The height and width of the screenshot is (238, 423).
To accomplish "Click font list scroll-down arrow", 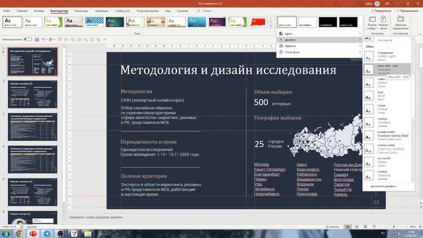I will pos(412,180).
